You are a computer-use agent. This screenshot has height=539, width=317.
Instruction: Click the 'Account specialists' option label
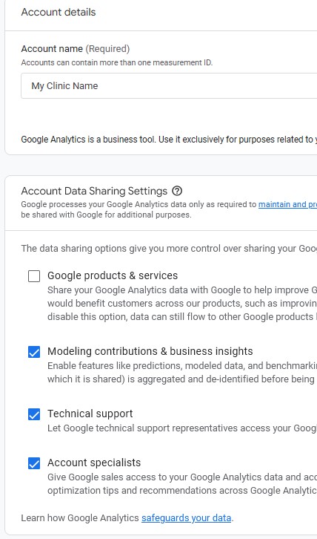point(94,463)
